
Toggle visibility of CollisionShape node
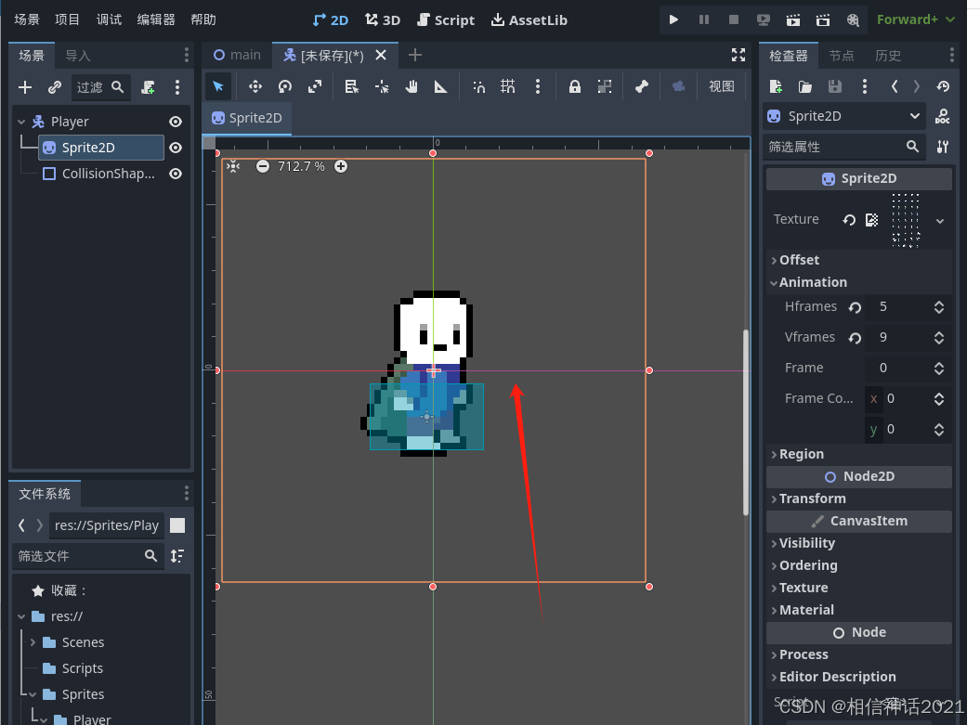point(175,174)
